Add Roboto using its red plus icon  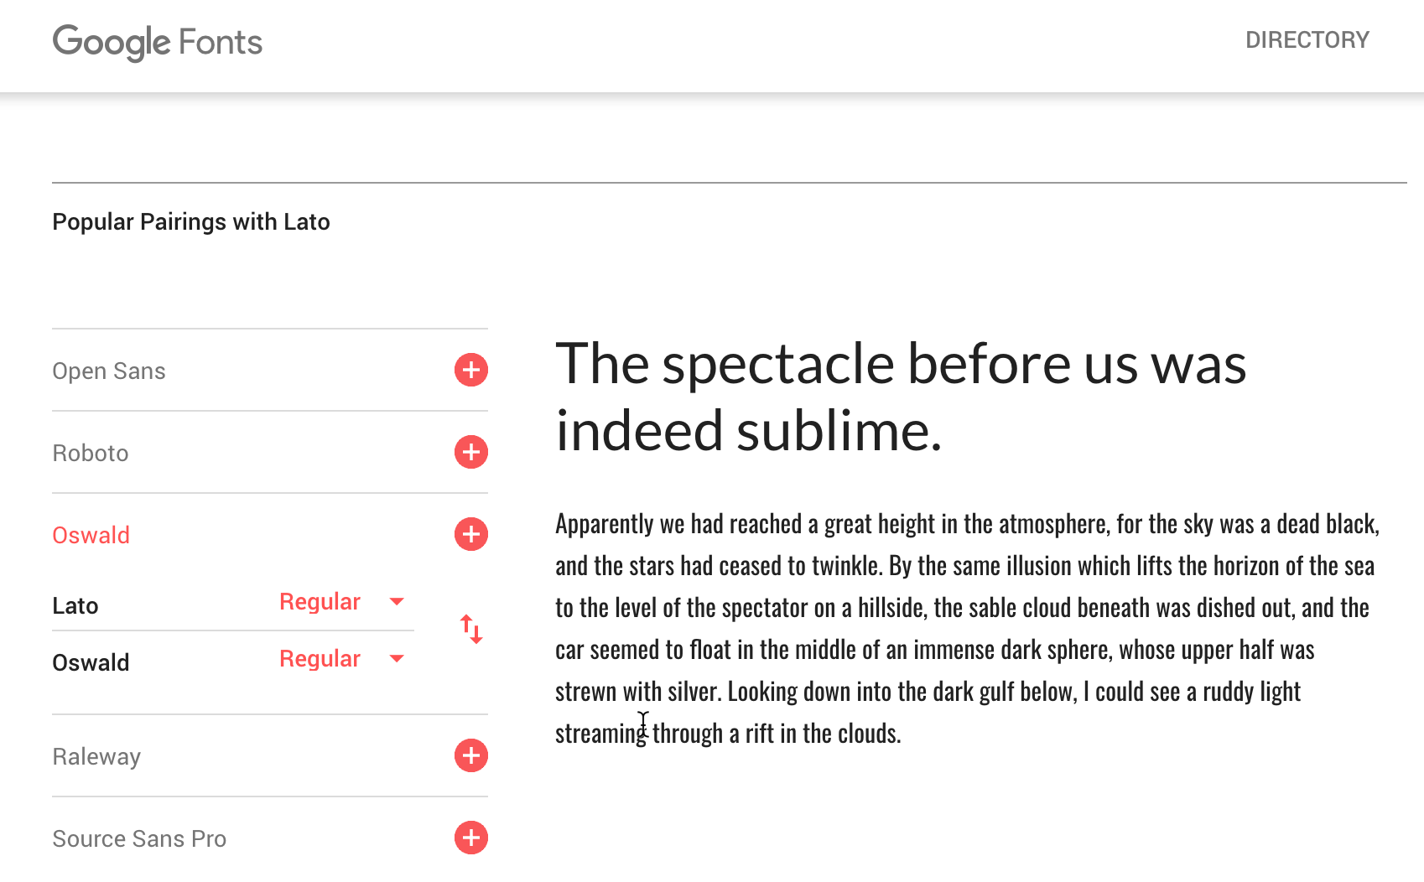click(x=471, y=452)
